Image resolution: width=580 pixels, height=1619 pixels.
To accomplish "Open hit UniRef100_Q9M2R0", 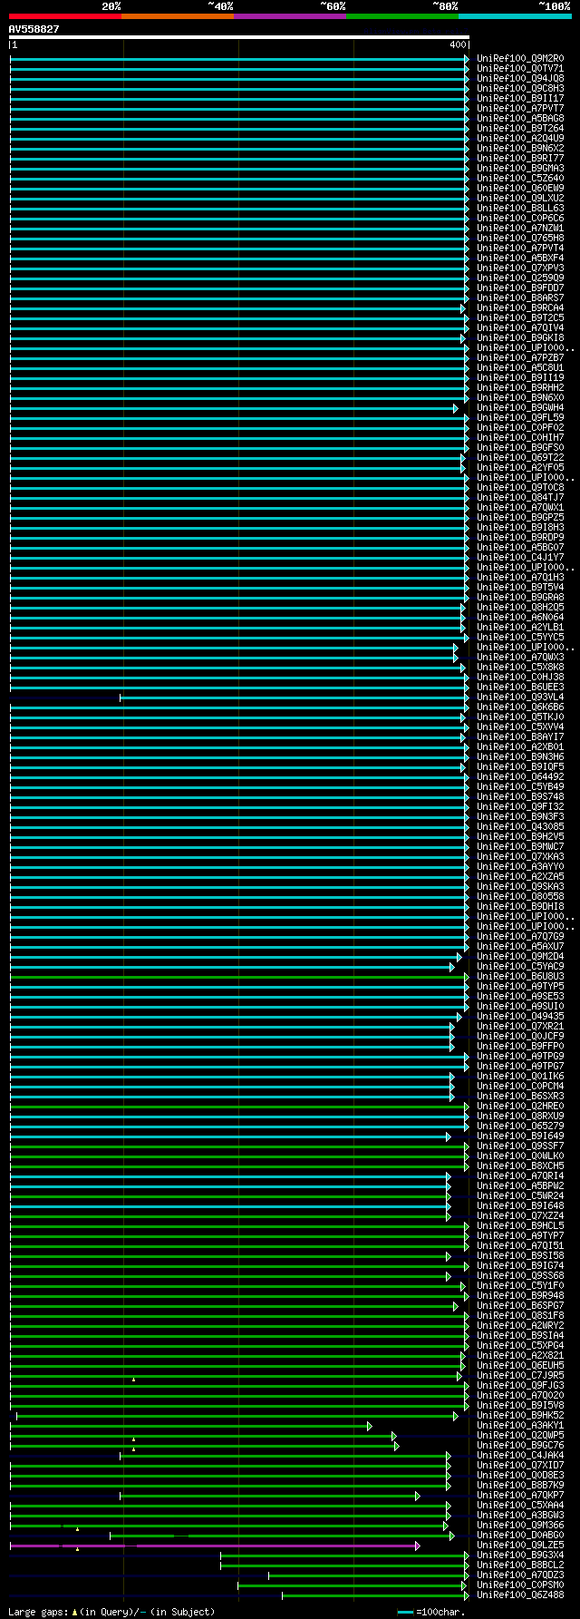I will tap(520, 58).
